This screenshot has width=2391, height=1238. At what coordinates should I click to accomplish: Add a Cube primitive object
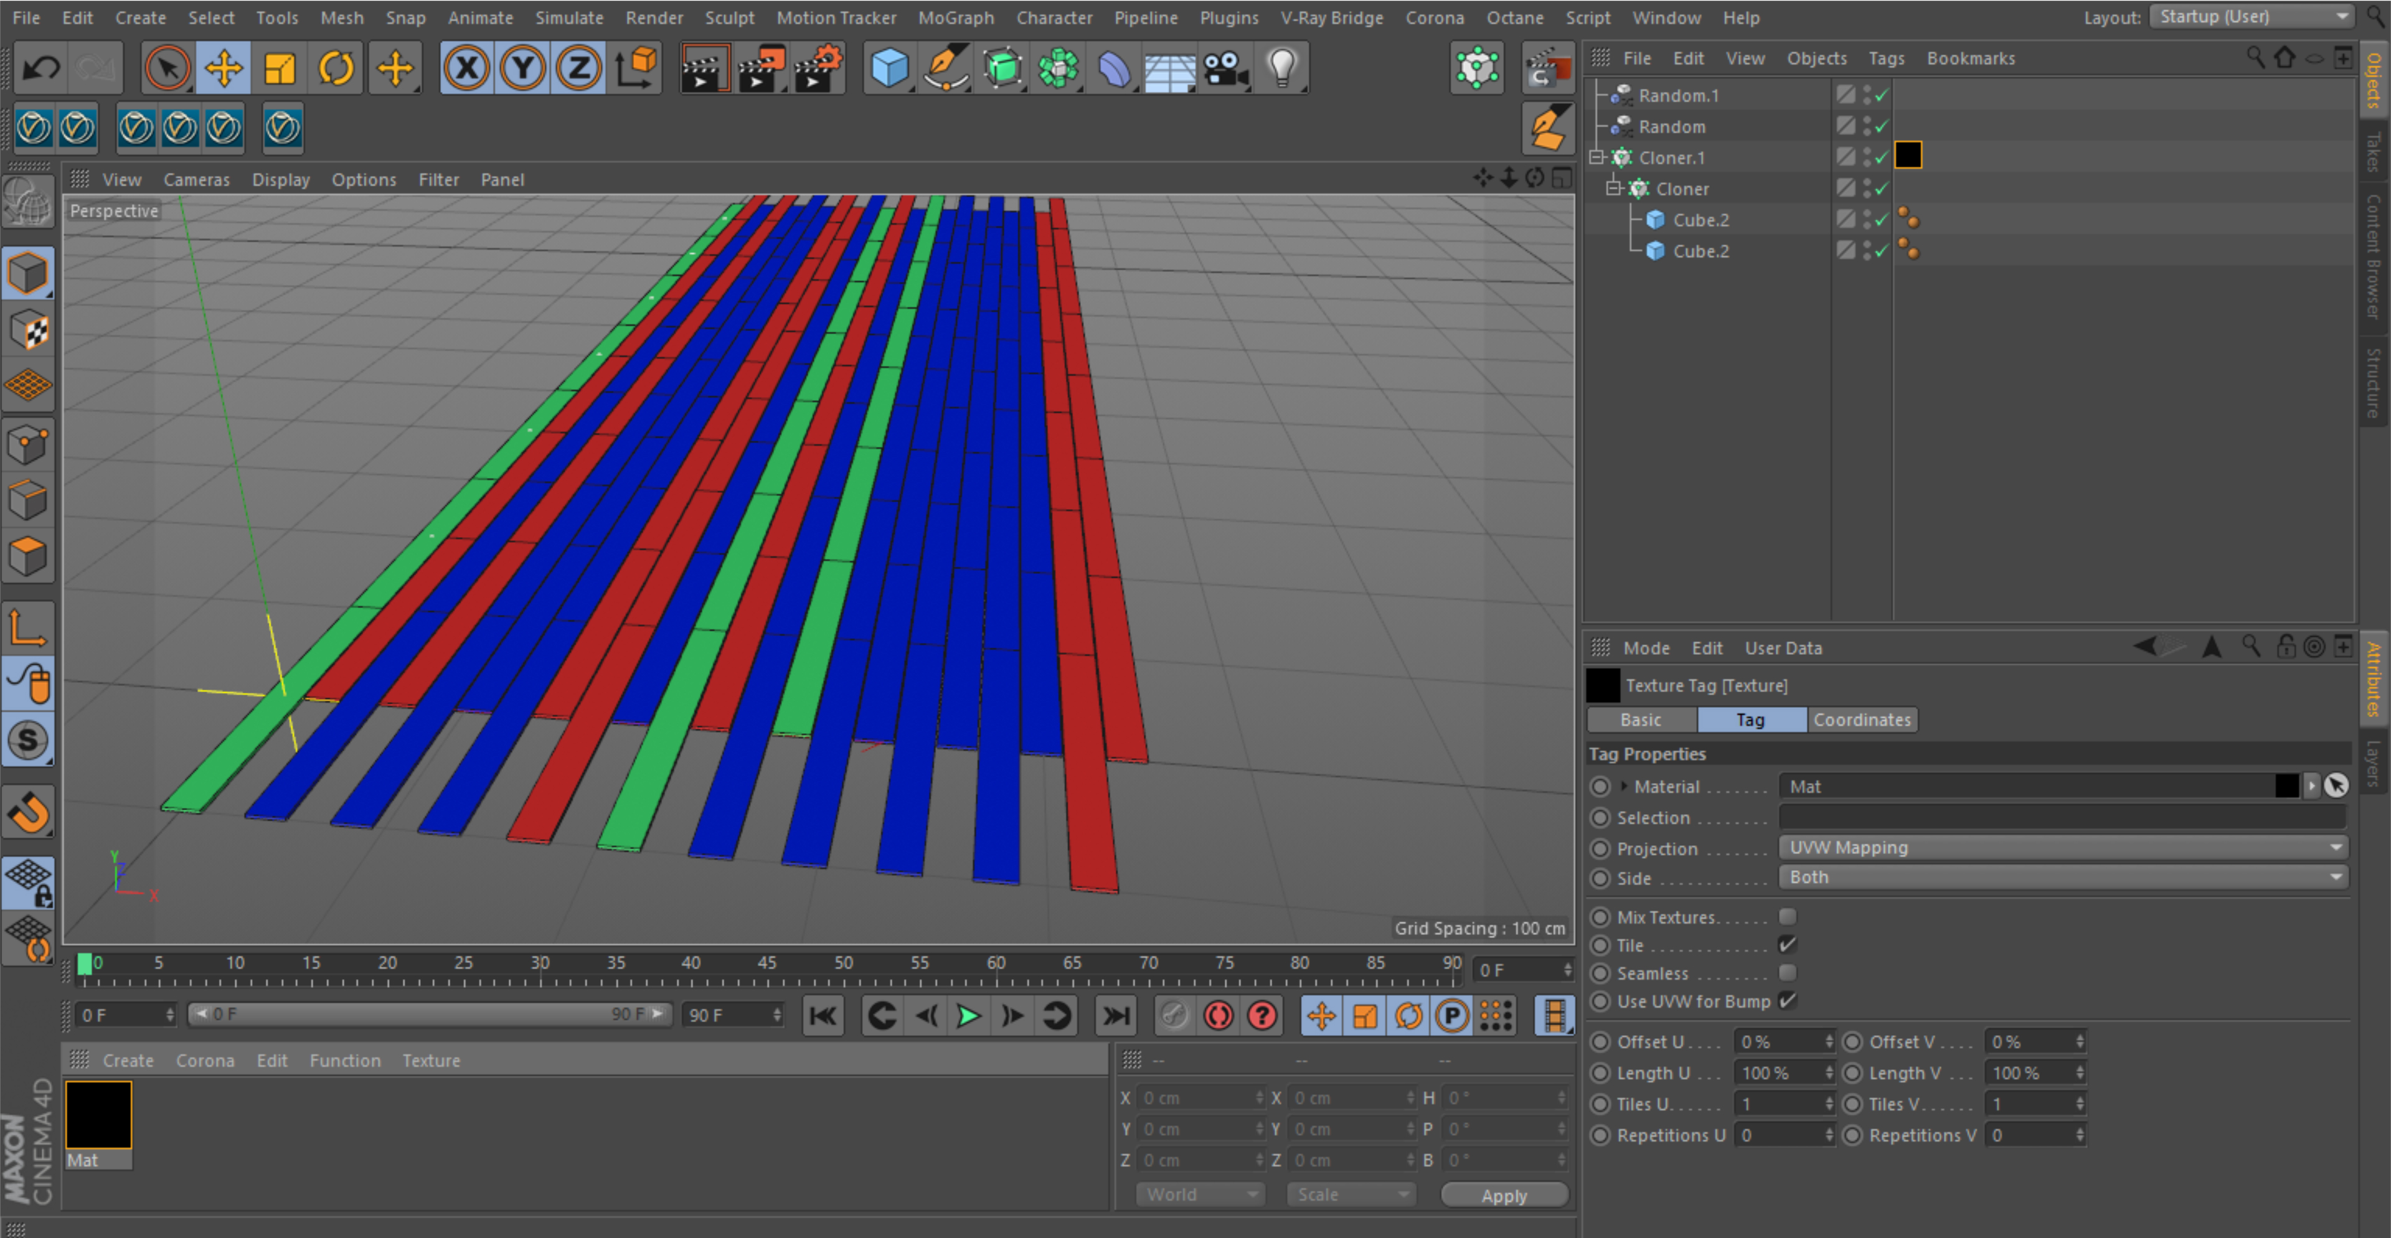point(889,68)
